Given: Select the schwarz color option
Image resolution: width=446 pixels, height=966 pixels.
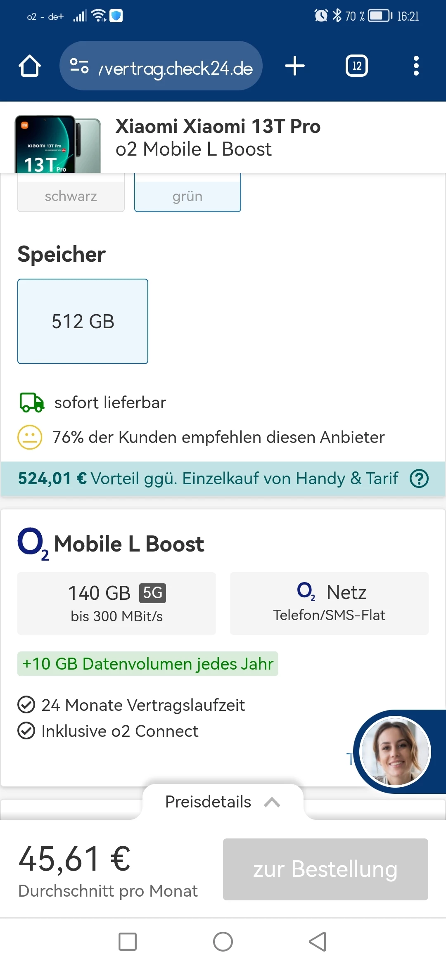Looking at the screenshot, I should 71,196.
